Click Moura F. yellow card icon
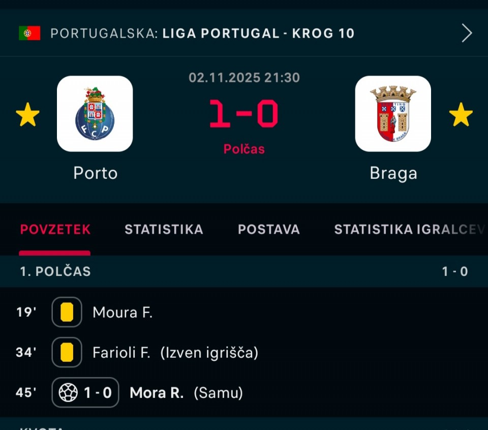The width and height of the screenshot is (488, 430). pyautogui.click(x=67, y=312)
